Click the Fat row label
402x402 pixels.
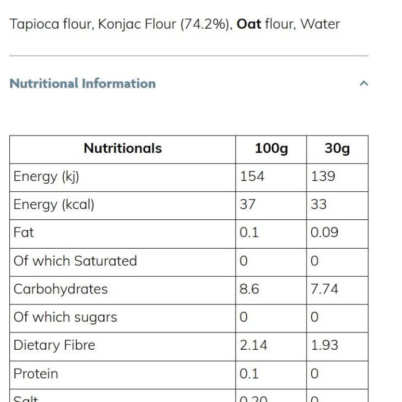coord(24,233)
